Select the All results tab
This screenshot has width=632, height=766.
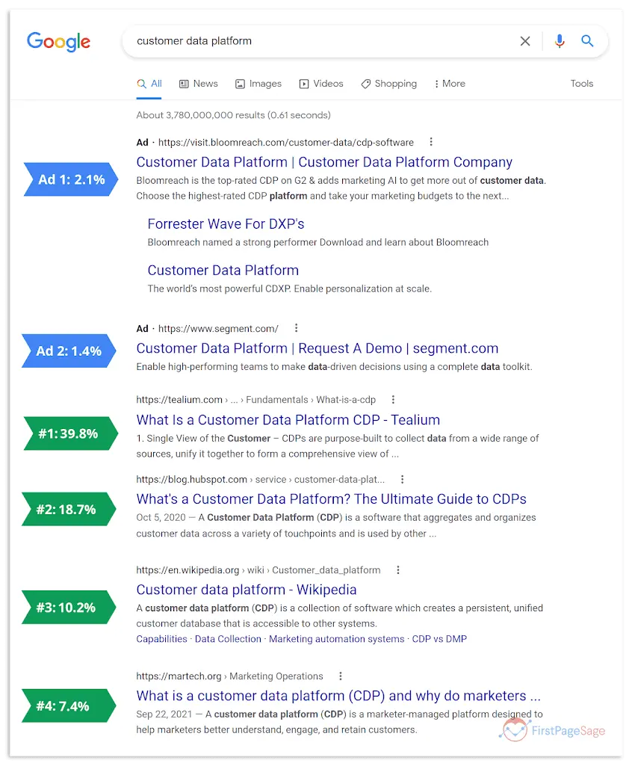click(x=149, y=83)
